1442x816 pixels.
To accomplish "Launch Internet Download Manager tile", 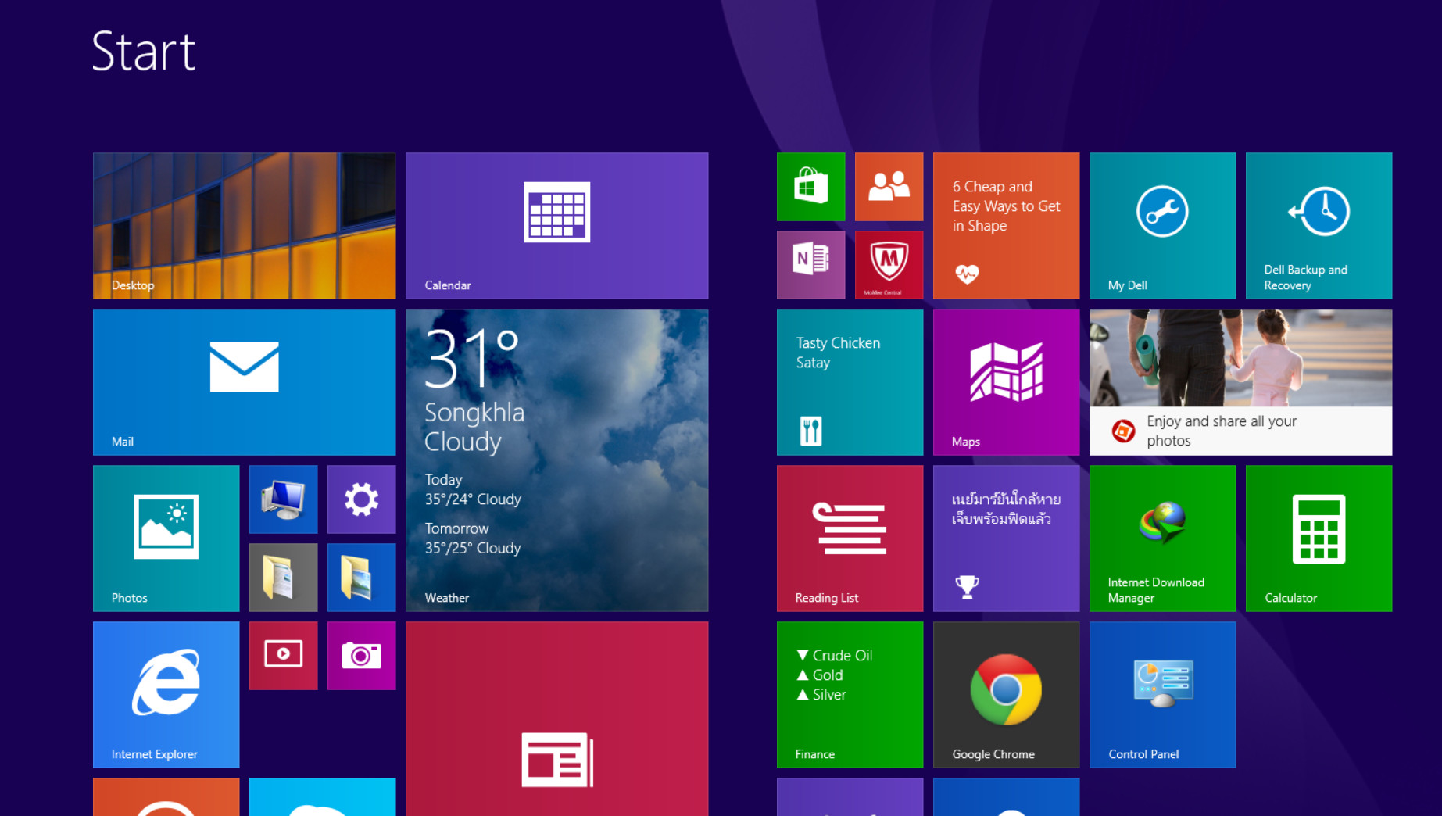I will [x=1162, y=538].
